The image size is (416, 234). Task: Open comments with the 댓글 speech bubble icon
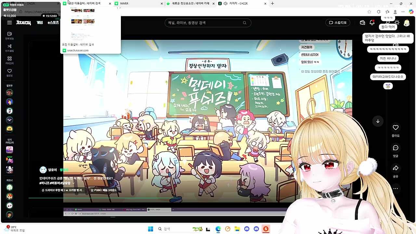pos(396,148)
